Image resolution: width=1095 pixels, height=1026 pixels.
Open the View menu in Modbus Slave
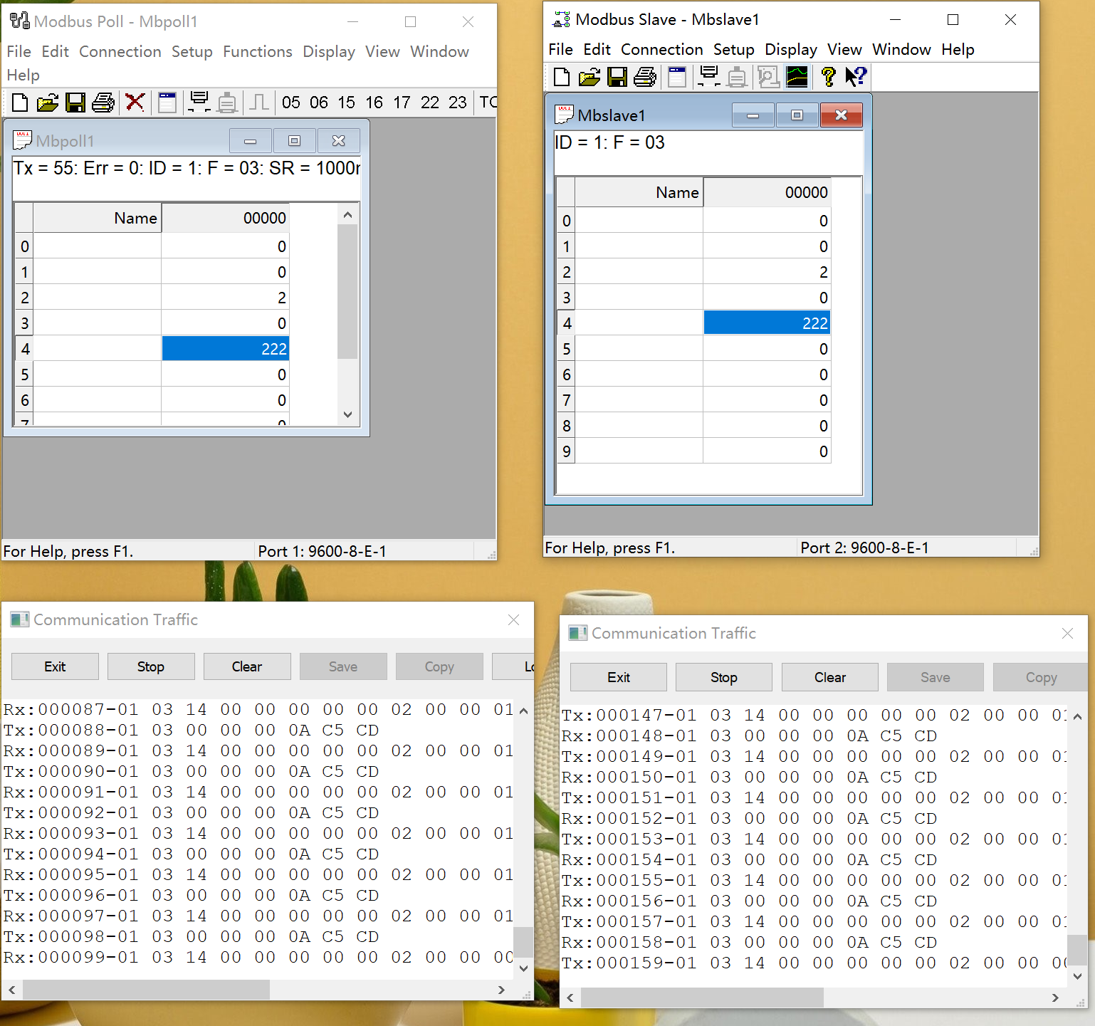click(x=844, y=49)
